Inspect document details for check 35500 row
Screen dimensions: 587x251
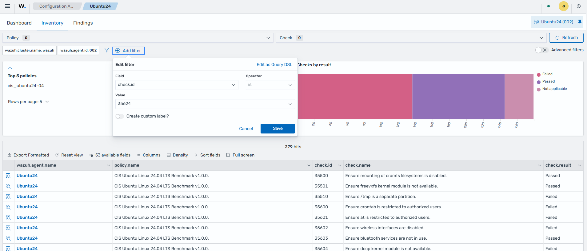click(x=8, y=176)
